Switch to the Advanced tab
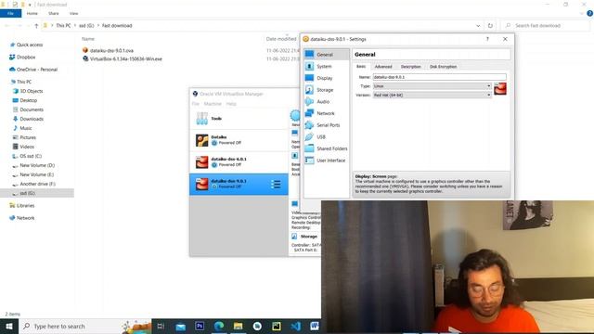This screenshot has height=334, width=594. pyautogui.click(x=383, y=67)
